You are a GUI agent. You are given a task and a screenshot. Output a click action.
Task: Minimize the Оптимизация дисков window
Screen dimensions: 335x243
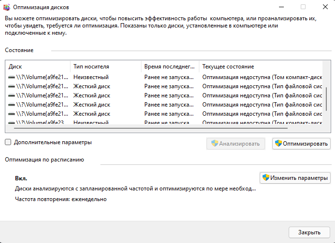click(x=281, y=7)
